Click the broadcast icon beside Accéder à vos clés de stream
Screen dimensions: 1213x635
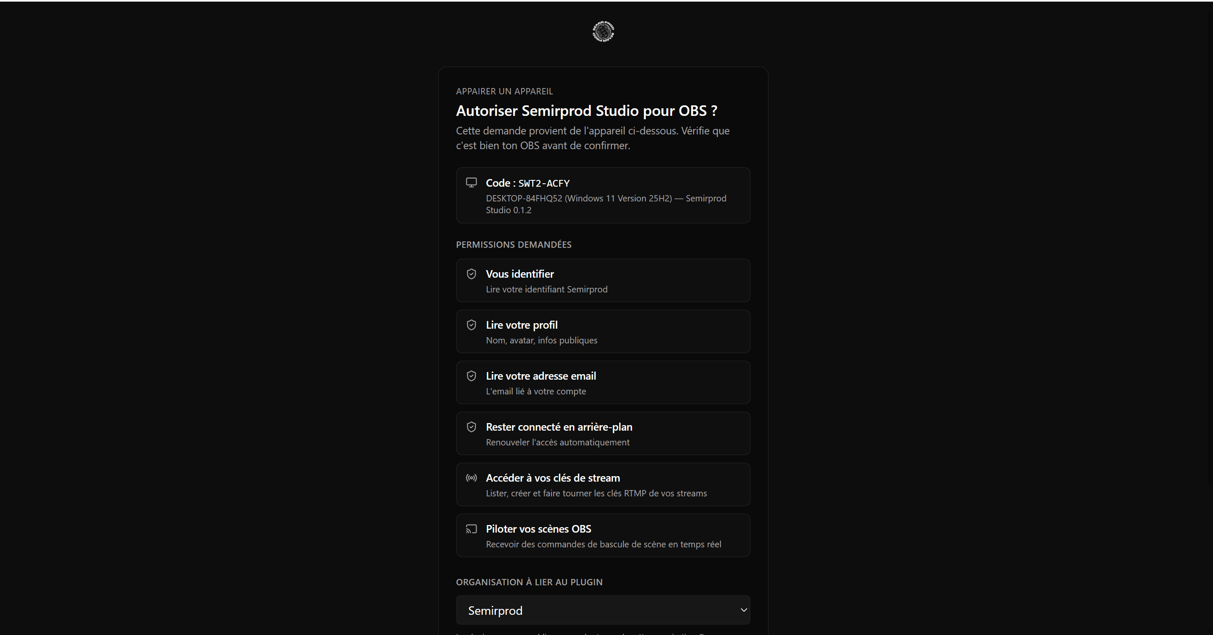471,478
